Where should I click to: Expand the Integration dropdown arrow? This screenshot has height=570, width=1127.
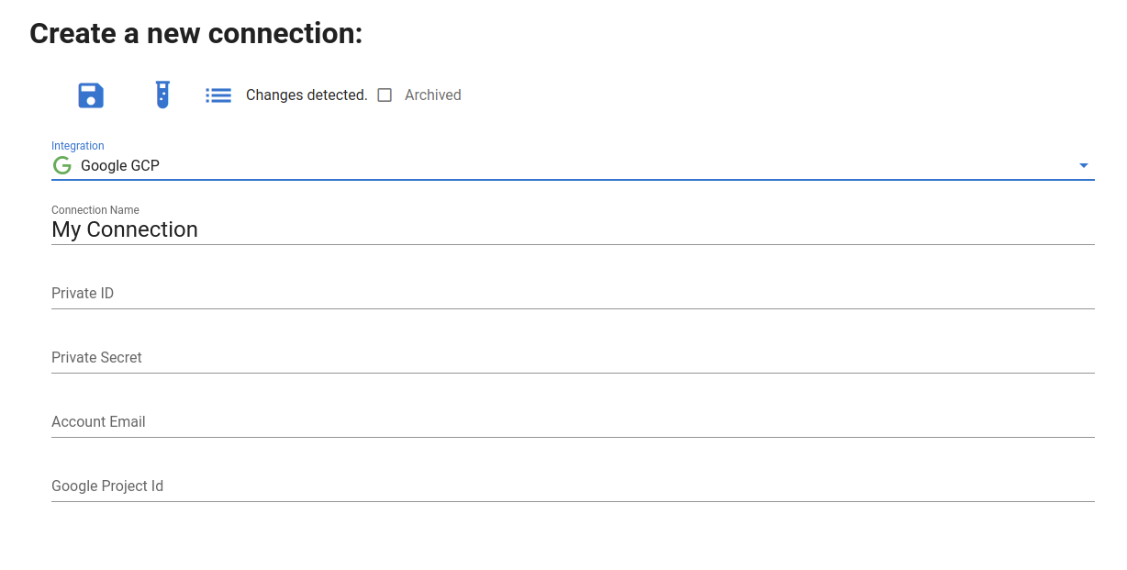tap(1083, 166)
